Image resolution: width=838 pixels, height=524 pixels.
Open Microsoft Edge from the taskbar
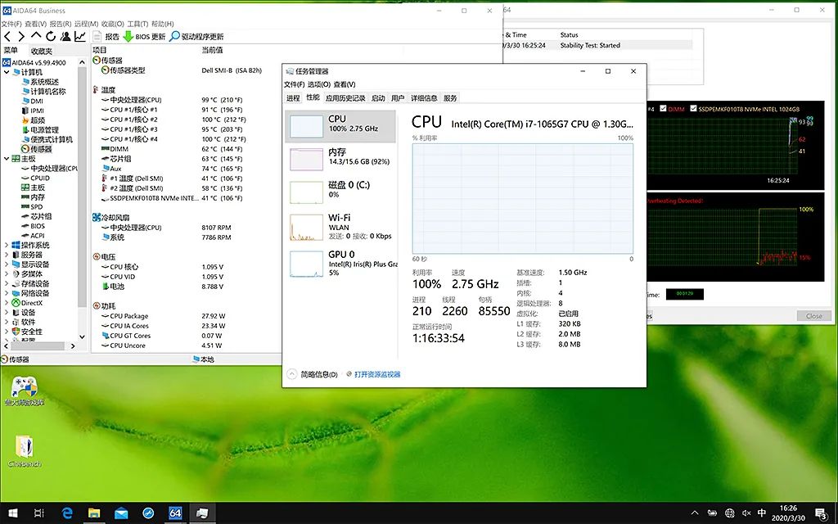[67, 513]
